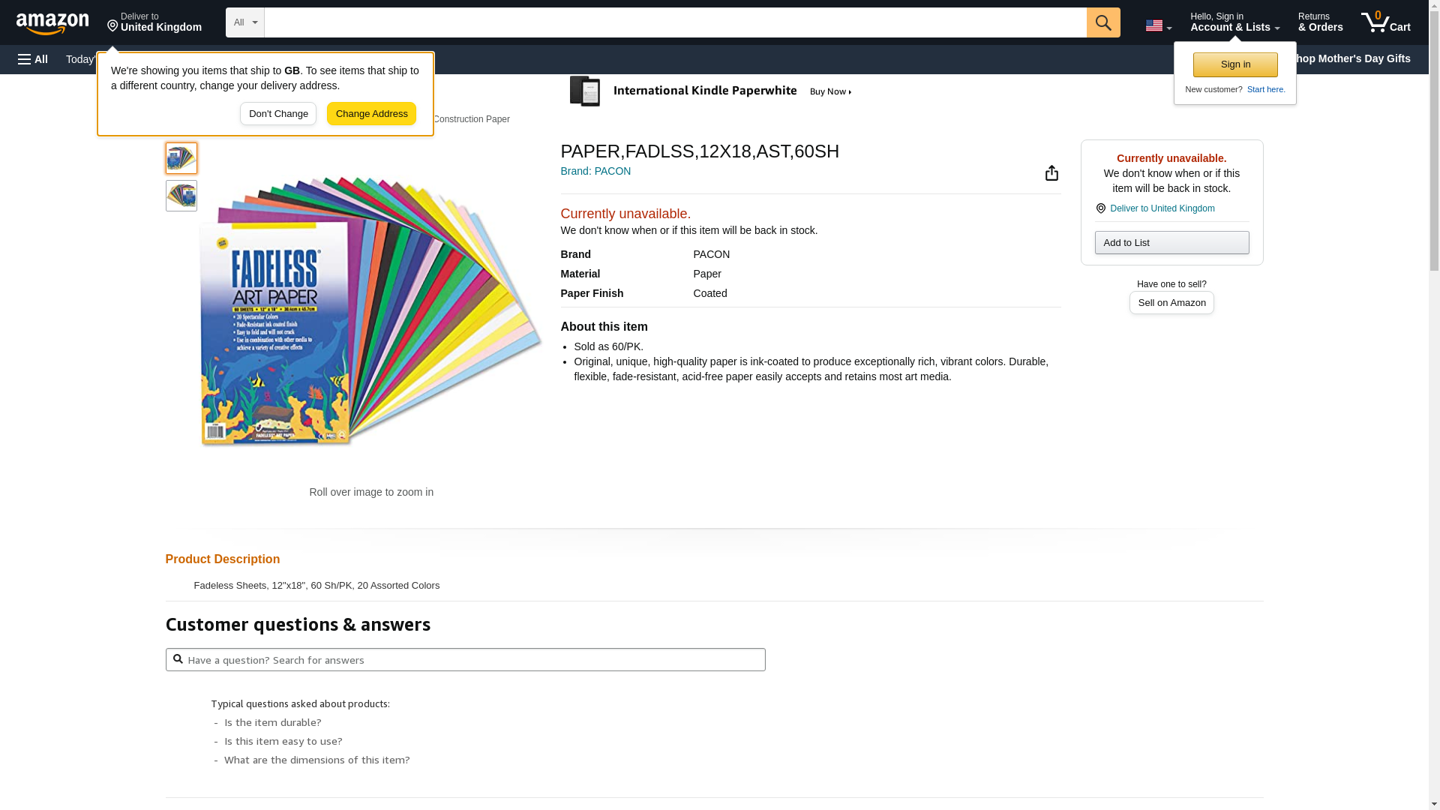Select the first product thumbnail
1440x810 pixels.
point(181,158)
